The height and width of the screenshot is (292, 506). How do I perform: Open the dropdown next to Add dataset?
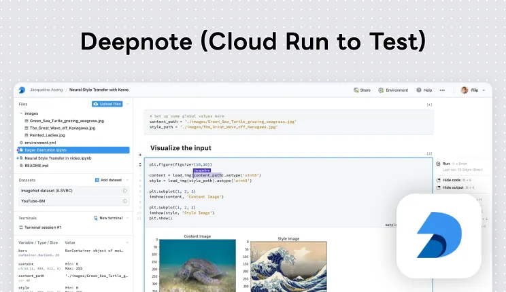[127, 180]
